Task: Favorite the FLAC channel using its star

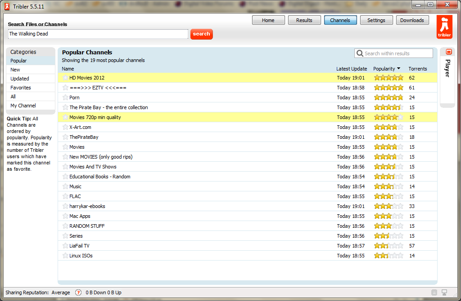Action: (x=65, y=196)
